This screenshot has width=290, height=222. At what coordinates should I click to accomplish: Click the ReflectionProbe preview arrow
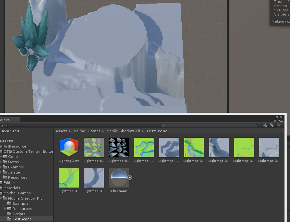click(x=130, y=177)
